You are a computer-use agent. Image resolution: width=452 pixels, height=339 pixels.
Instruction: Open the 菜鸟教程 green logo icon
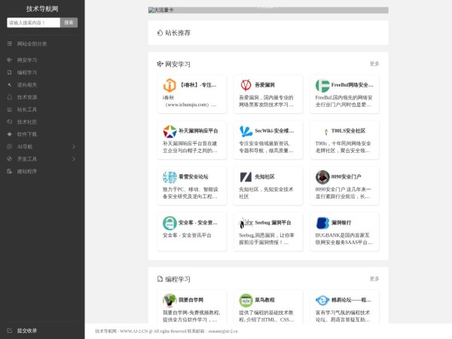point(246,300)
